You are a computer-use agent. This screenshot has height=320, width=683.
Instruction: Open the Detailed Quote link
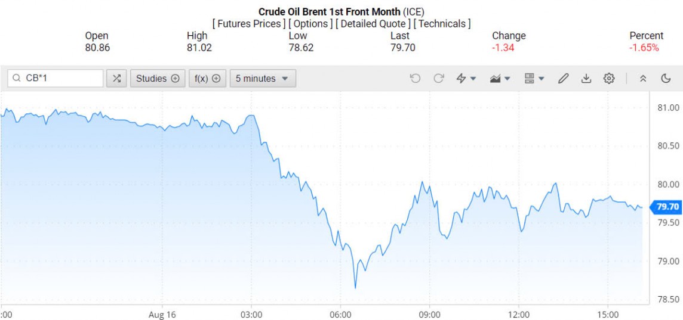pyautogui.click(x=373, y=24)
